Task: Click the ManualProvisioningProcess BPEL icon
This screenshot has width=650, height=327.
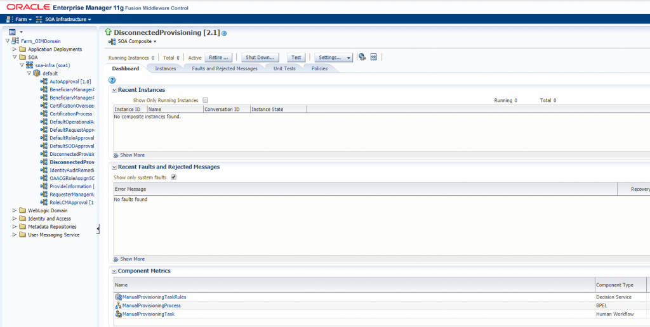Action: [x=118, y=305]
